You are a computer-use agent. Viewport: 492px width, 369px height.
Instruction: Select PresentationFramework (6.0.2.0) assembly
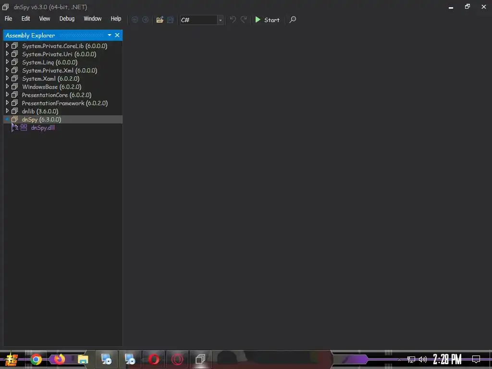pos(65,103)
